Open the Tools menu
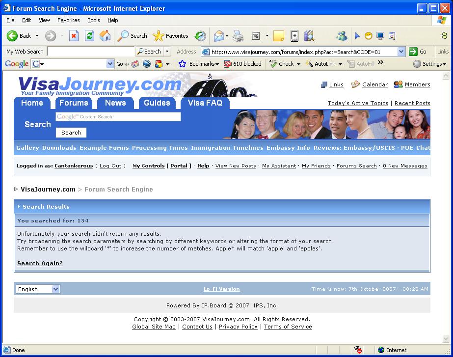Image resolution: width=453 pixels, height=357 pixels. 94,20
